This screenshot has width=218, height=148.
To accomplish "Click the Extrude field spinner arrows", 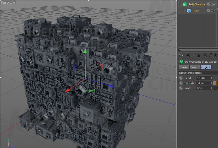I will tap(211, 83).
